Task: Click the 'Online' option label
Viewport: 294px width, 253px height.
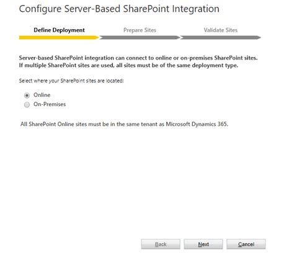Action: tap(42, 95)
